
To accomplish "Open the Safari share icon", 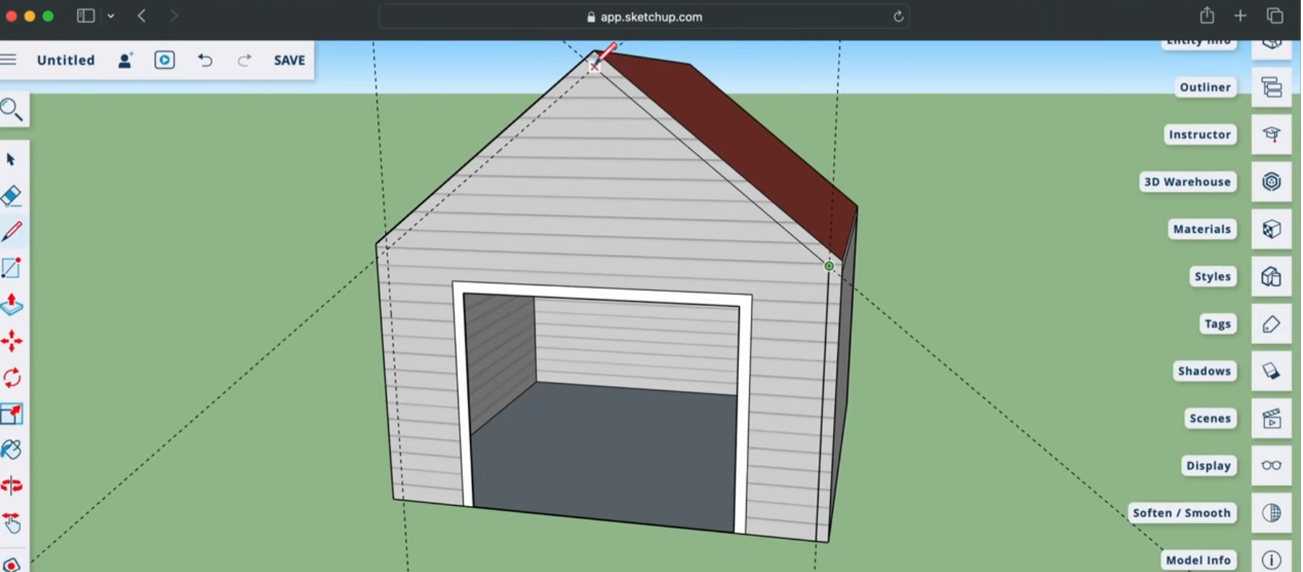I will pyautogui.click(x=1207, y=15).
